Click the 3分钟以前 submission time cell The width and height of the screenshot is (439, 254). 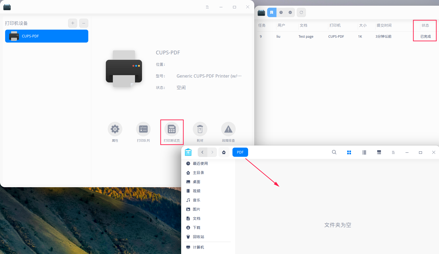pyautogui.click(x=383, y=36)
